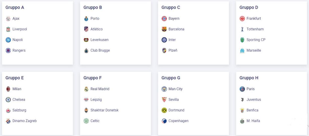The height and width of the screenshot is (136, 309).
Task: Click the Bayern Munich crest
Action: coord(164,19)
